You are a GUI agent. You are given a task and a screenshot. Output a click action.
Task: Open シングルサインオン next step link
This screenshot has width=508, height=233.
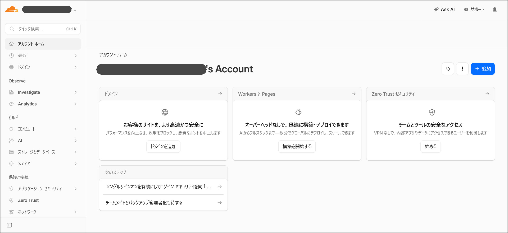(x=163, y=187)
